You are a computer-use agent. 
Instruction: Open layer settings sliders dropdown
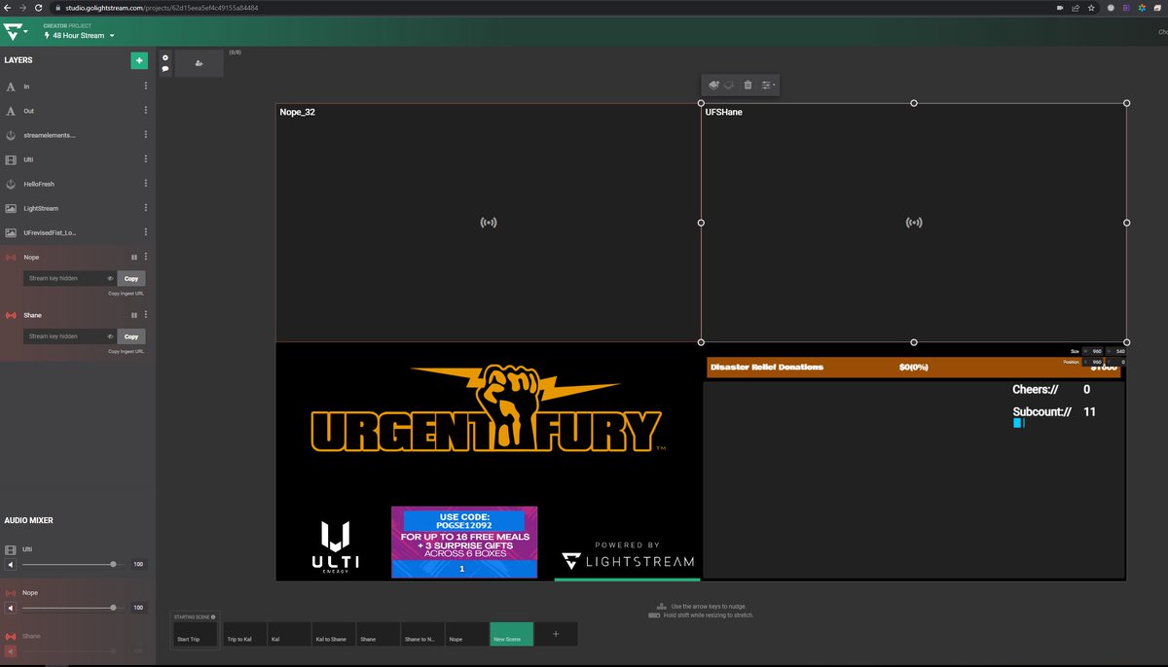coord(768,86)
